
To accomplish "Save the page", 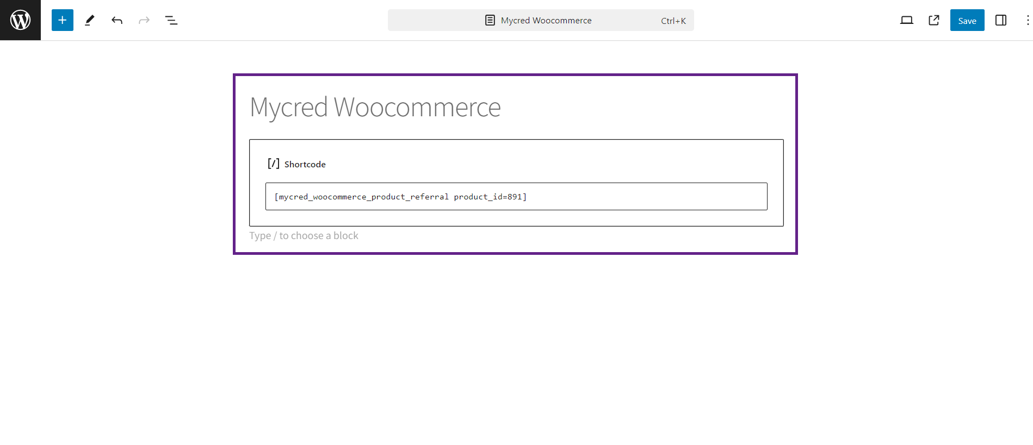I will click(x=967, y=20).
